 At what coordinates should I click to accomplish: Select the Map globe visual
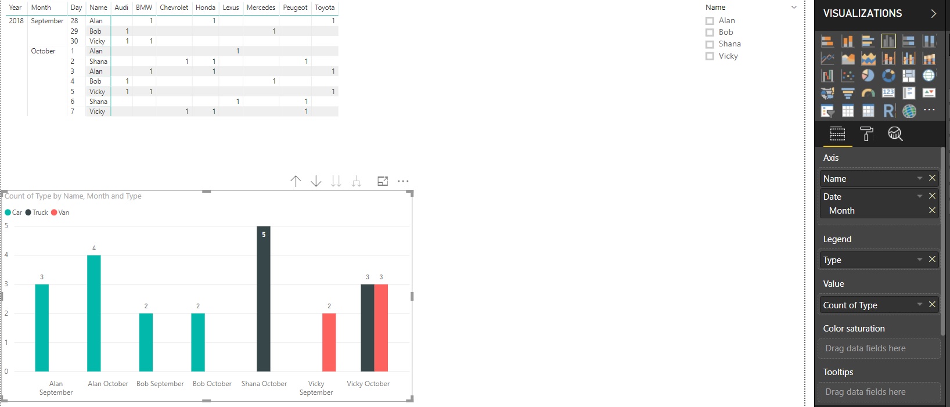click(929, 76)
